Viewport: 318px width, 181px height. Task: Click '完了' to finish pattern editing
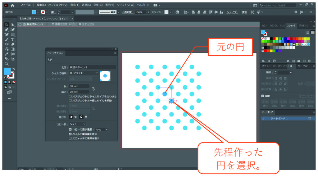(73, 24)
